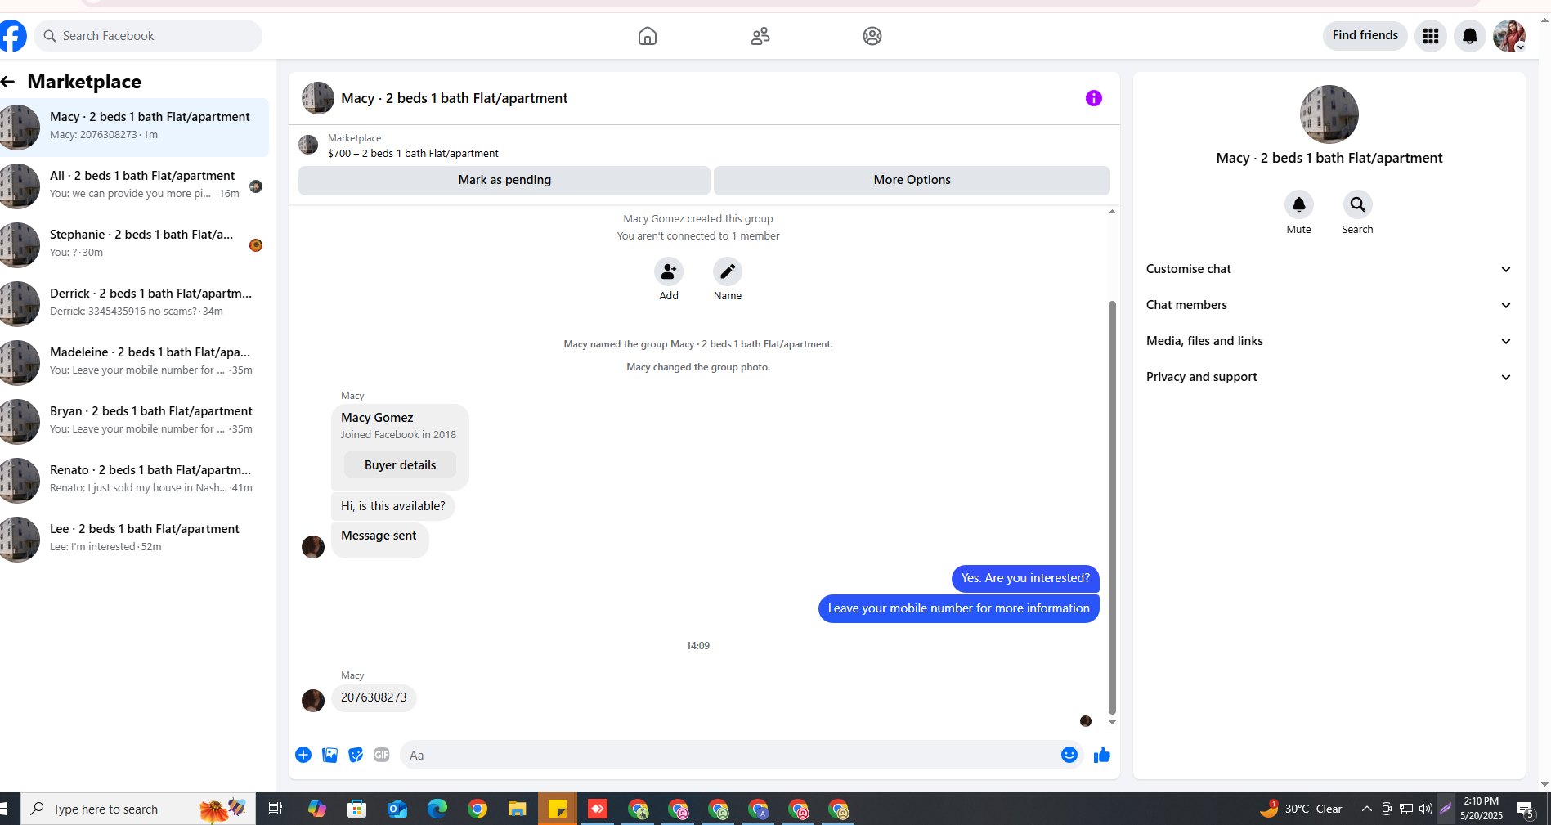
Task: Click 'Leave your mobile number' sent message
Action: [958, 608]
